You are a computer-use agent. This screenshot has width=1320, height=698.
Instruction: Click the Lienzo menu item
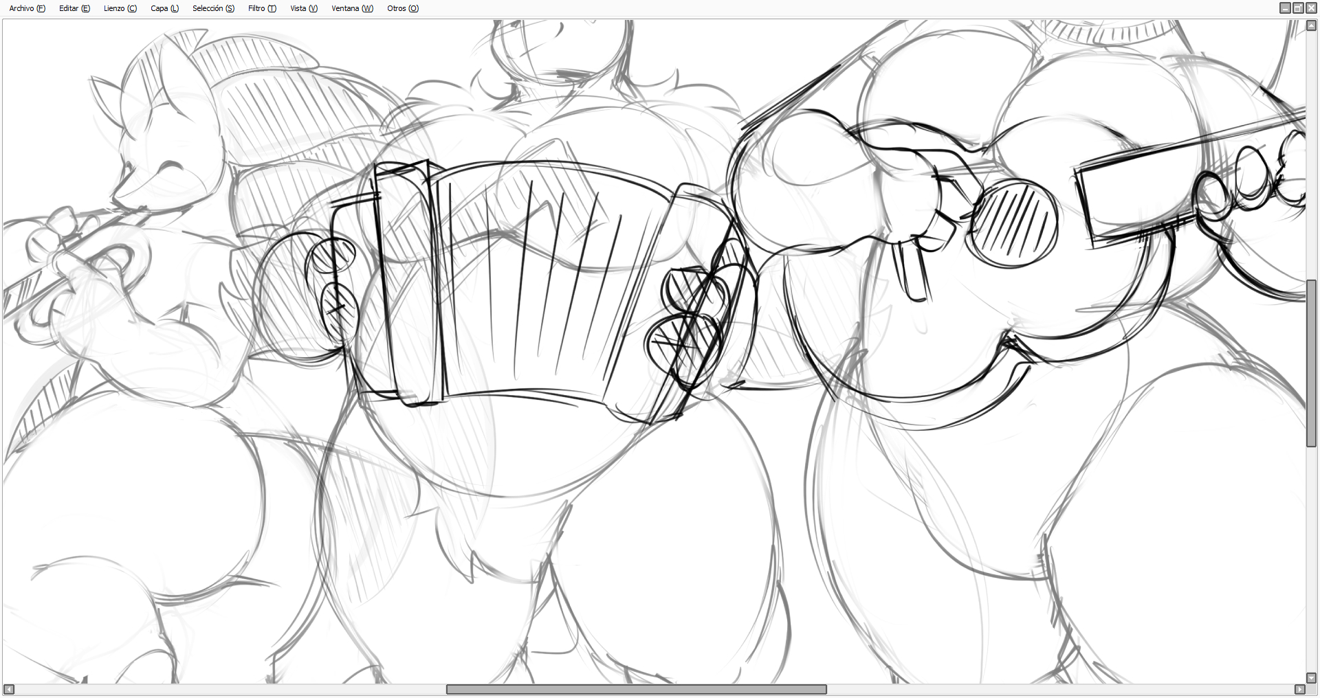tap(120, 8)
